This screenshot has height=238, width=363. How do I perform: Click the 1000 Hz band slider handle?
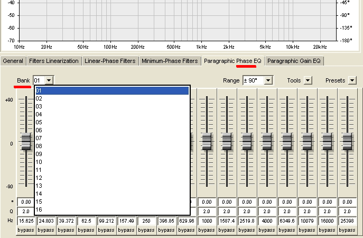[x=207, y=141]
